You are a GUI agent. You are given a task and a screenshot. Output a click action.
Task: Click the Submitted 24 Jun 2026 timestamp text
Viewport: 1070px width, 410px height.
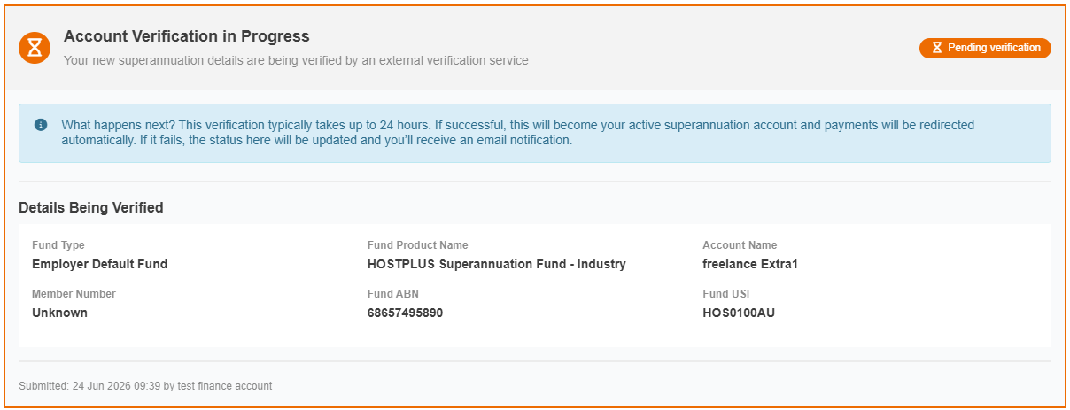click(145, 386)
